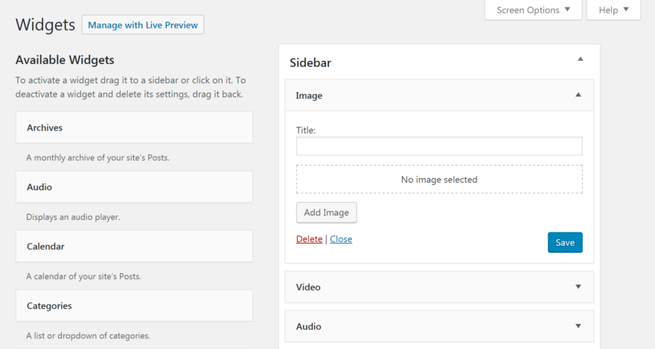Focus the Title input field
The image size is (655, 349).
439,146
